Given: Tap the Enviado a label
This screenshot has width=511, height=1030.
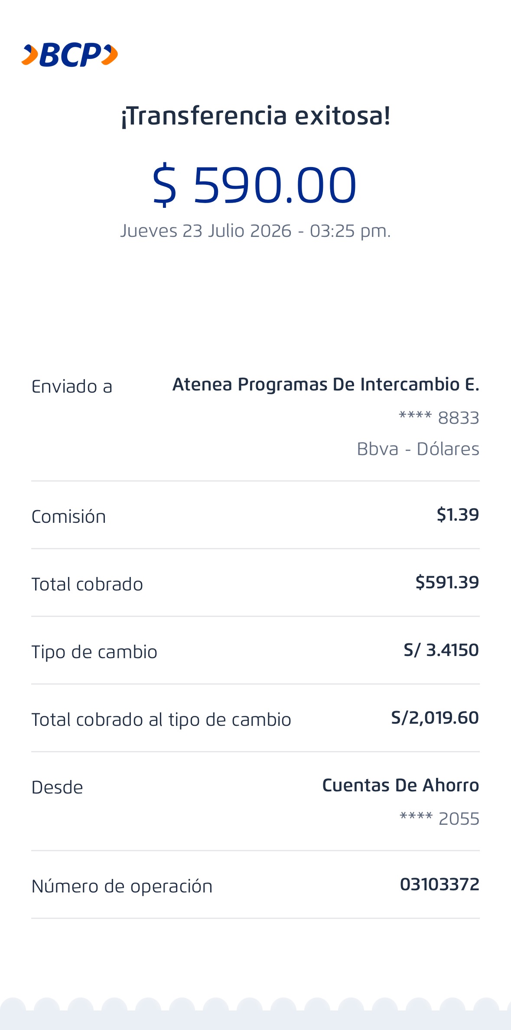Looking at the screenshot, I should [x=72, y=387].
